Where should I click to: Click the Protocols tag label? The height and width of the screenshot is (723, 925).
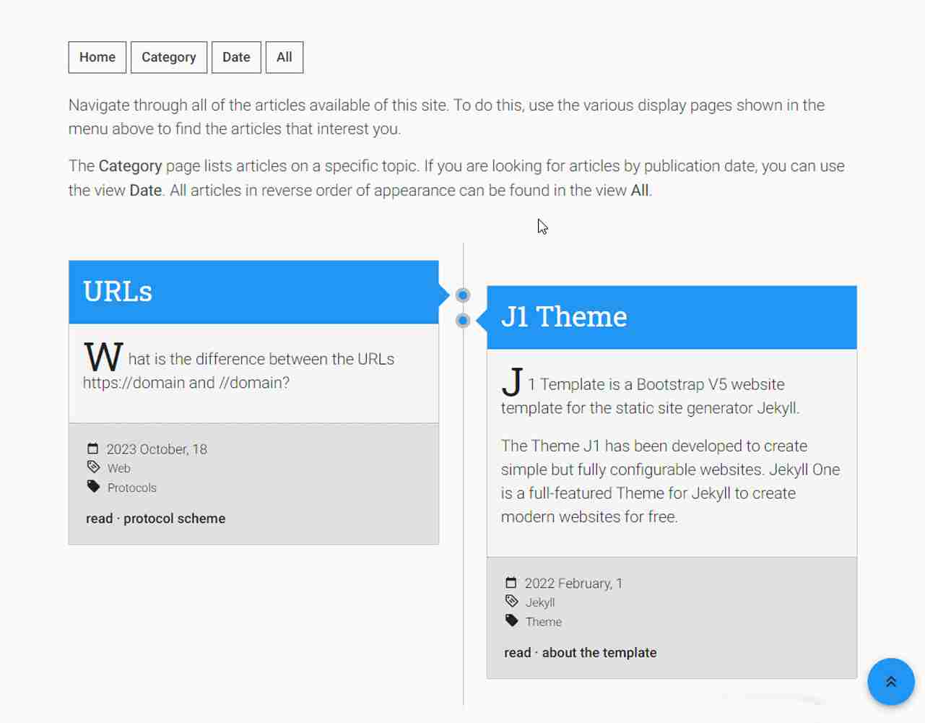pos(132,488)
